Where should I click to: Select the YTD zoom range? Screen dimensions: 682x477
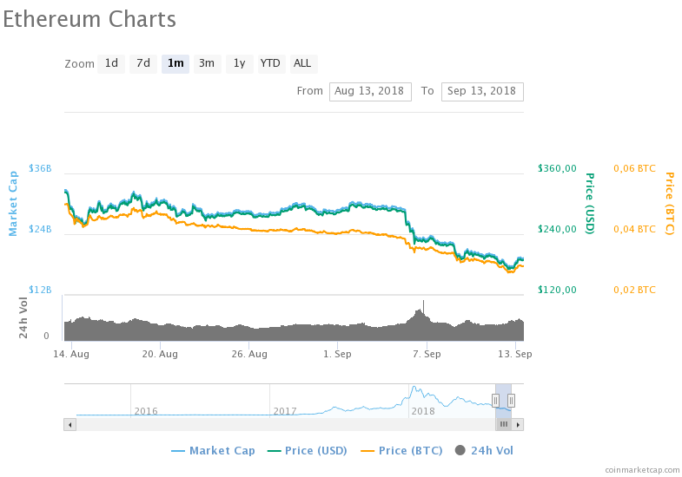click(271, 64)
